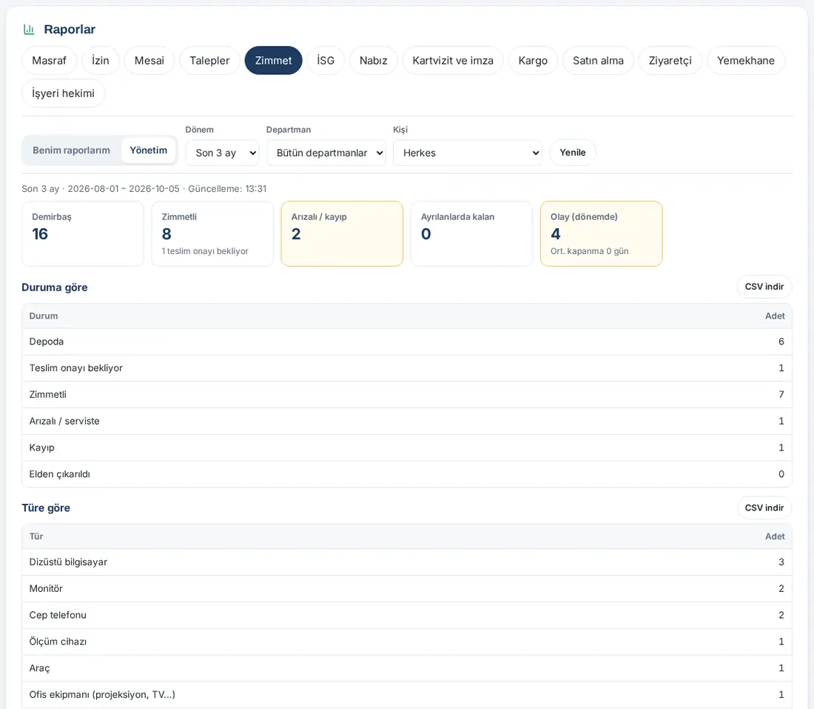Click the Demirbaş summary card
Screen dimensions: 814x709
tap(83, 234)
